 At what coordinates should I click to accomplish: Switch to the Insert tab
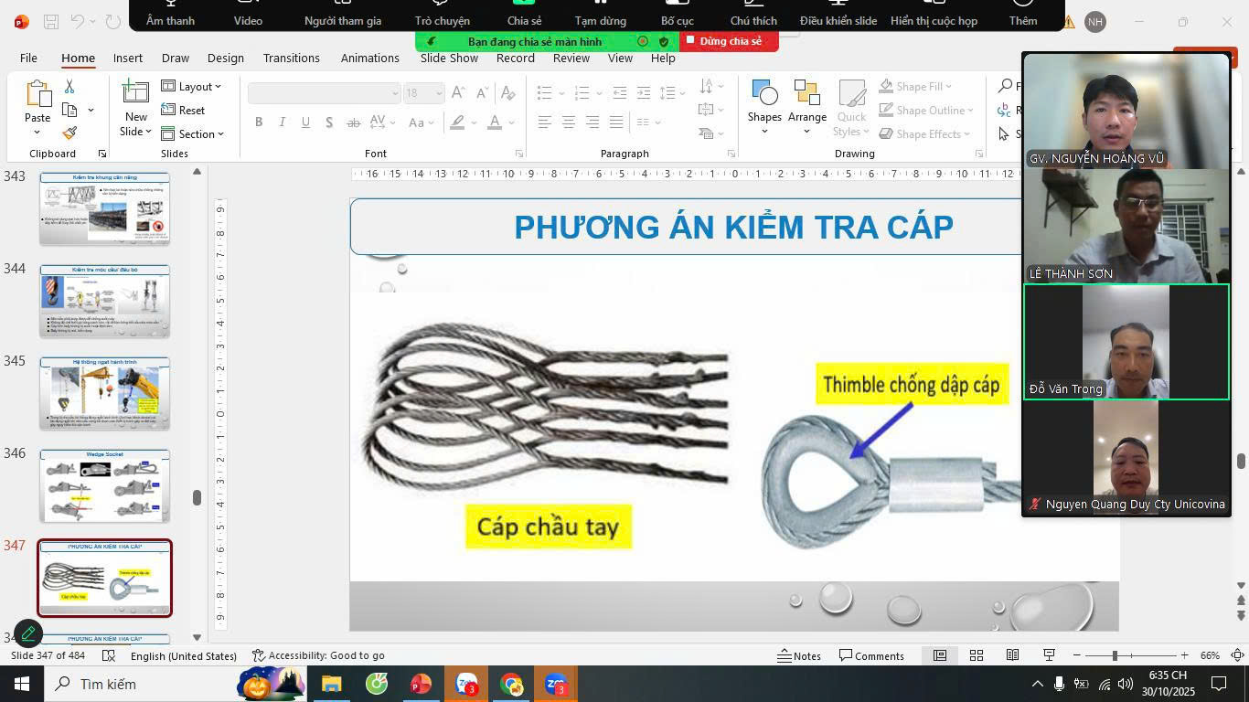click(x=128, y=58)
